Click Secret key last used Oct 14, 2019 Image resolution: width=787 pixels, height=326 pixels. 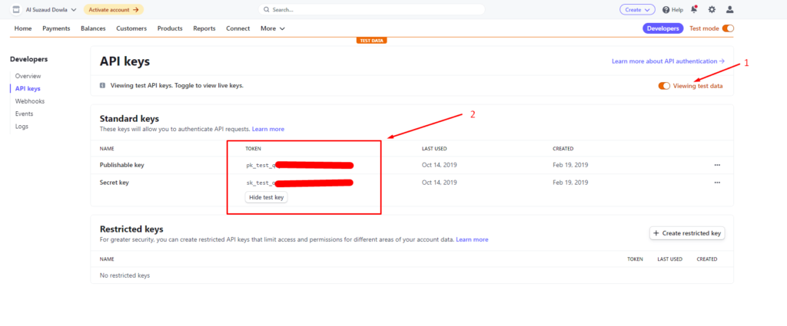coord(439,183)
